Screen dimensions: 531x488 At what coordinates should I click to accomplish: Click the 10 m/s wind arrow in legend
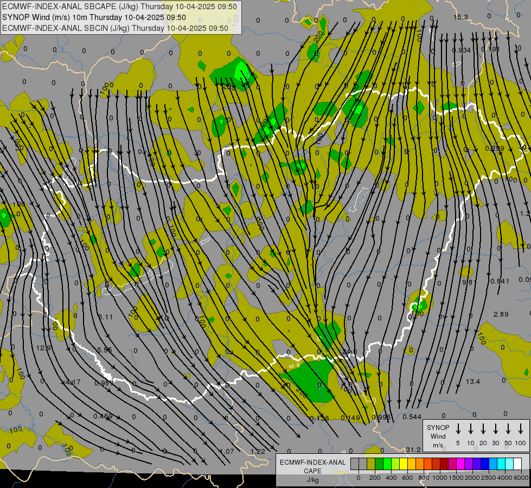point(470,429)
